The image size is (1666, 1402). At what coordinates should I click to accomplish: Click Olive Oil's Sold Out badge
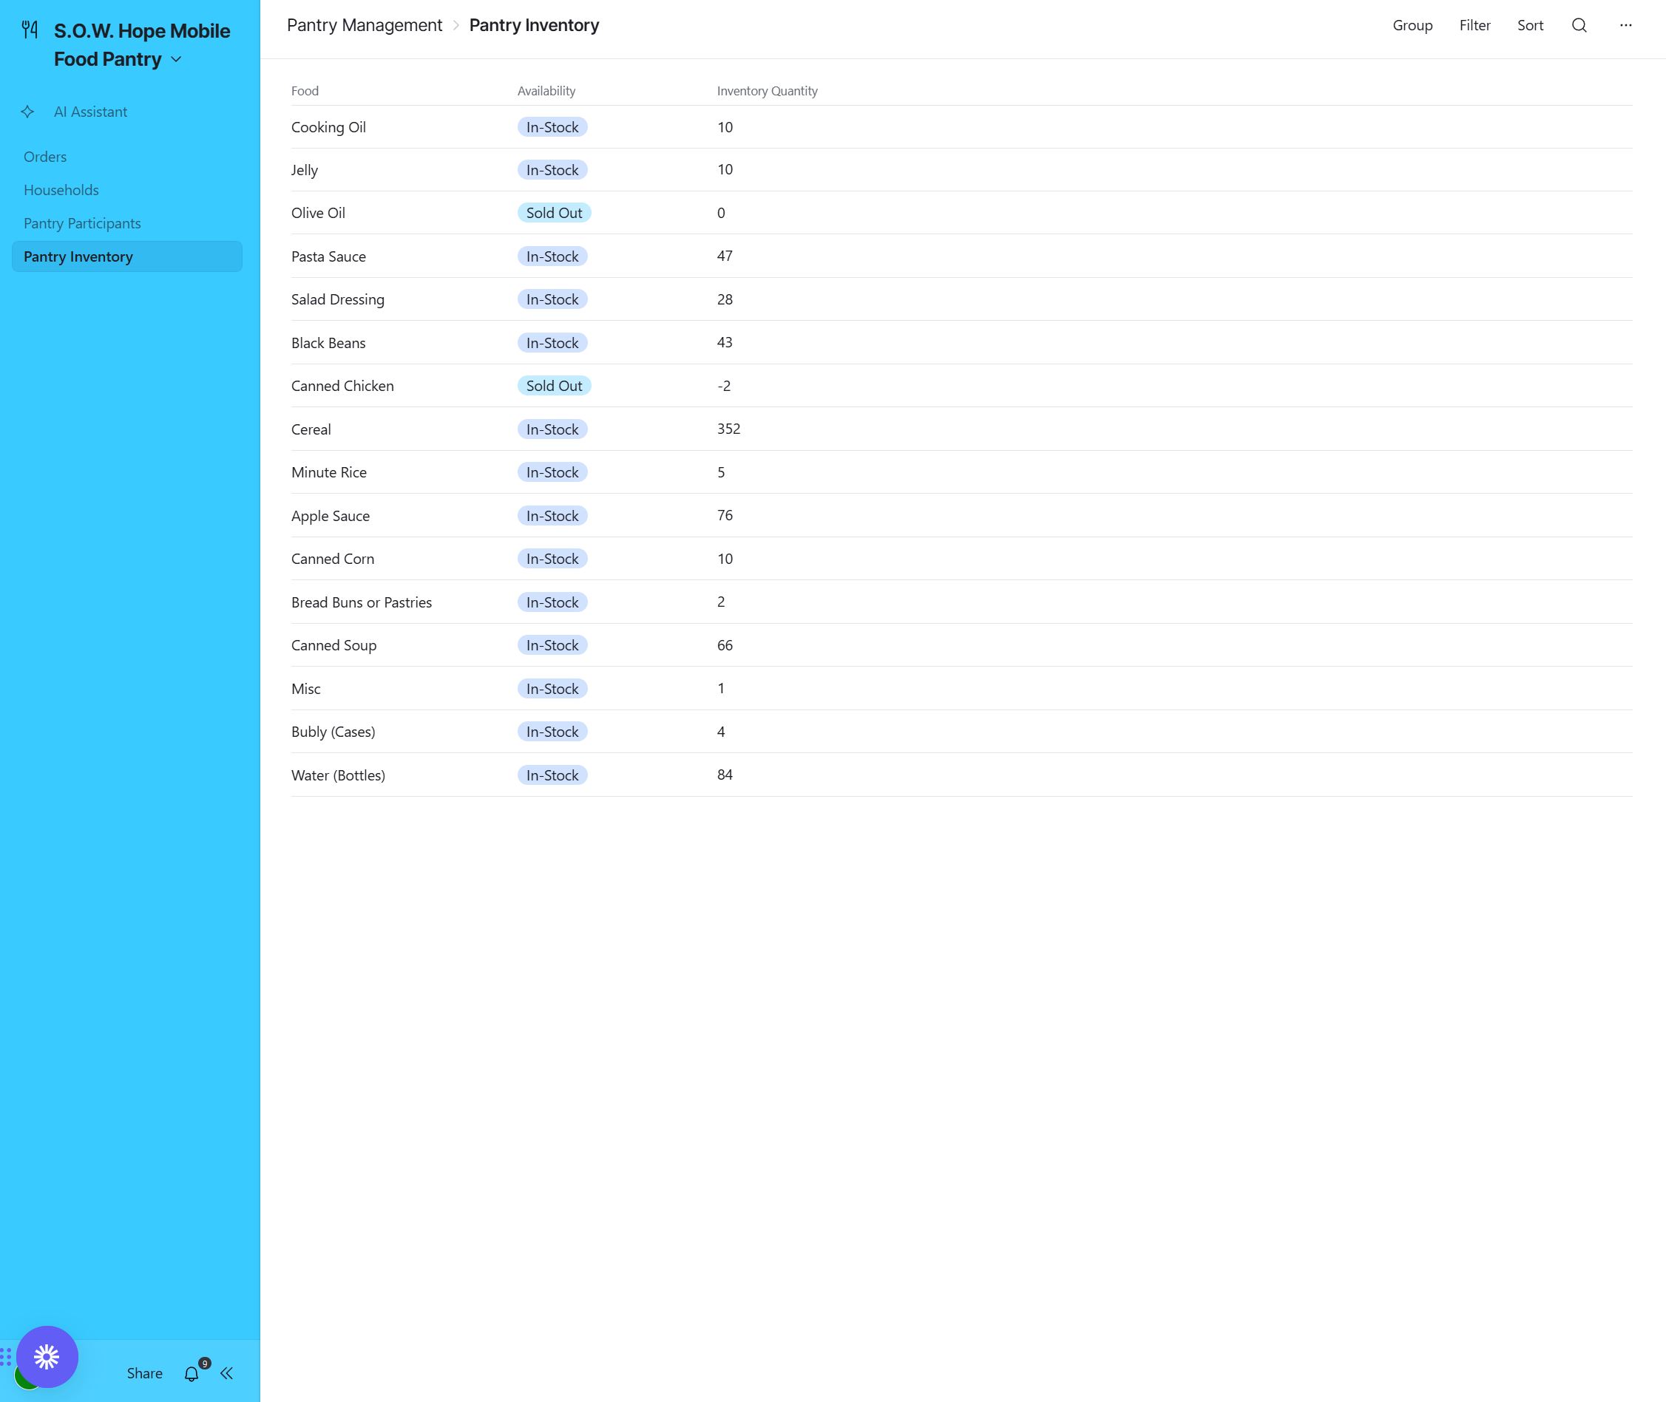tap(555, 213)
